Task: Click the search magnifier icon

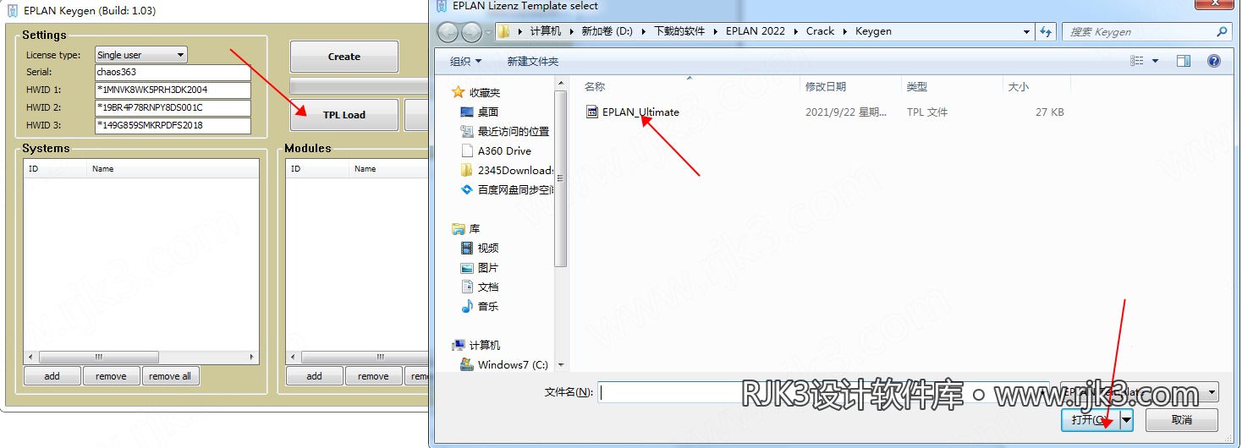Action: 1222,31
